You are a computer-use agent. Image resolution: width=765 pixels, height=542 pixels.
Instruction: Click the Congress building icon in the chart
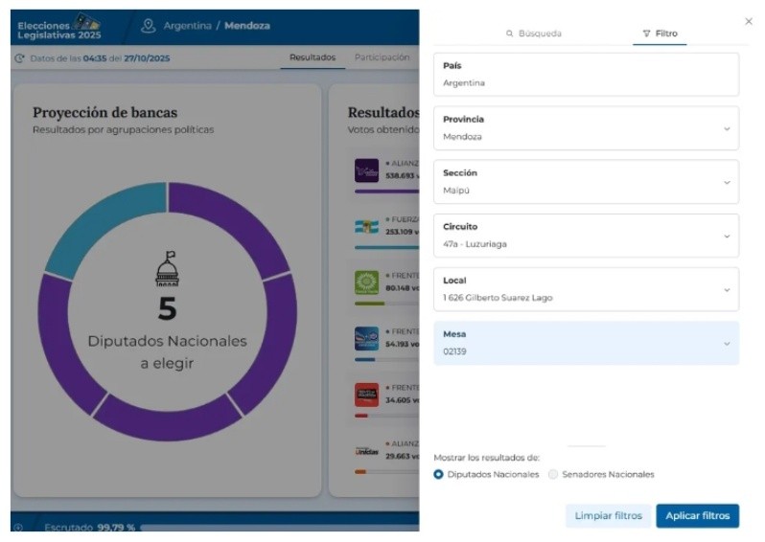pyautogui.click(x=167, y=270)
